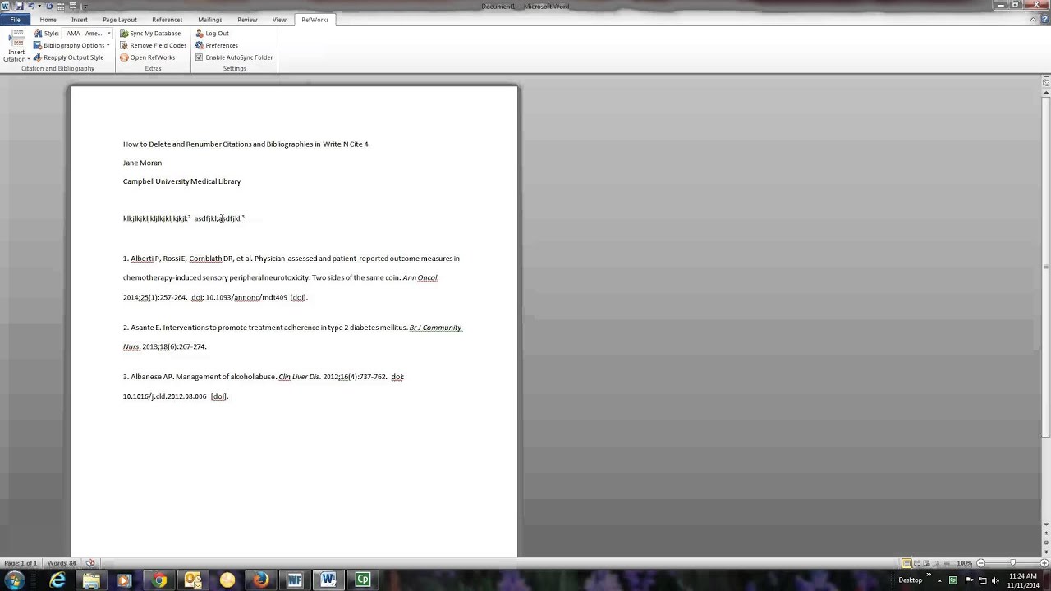The width and height of the screenshot is (1051, 591).
Task: Open the Insert Citation dropdown arrow
Action: (x=29, y=59)
